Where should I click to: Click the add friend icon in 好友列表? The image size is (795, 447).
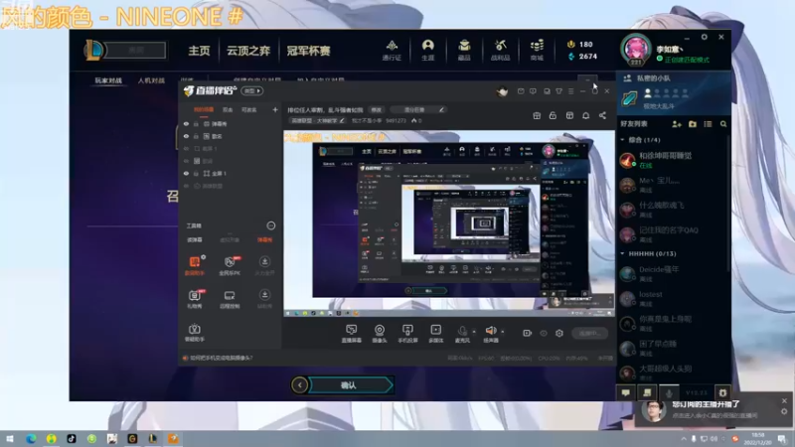[x=677, y=123]
